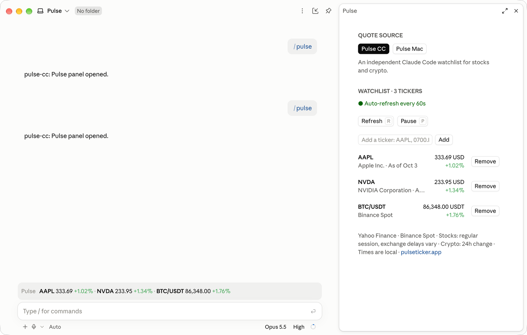This screenshot has width=527, height=335.
Task: Activate the microphone voice input icon
Action: tap(34, 327)
